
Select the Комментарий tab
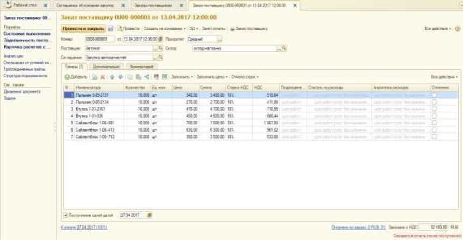142,67
